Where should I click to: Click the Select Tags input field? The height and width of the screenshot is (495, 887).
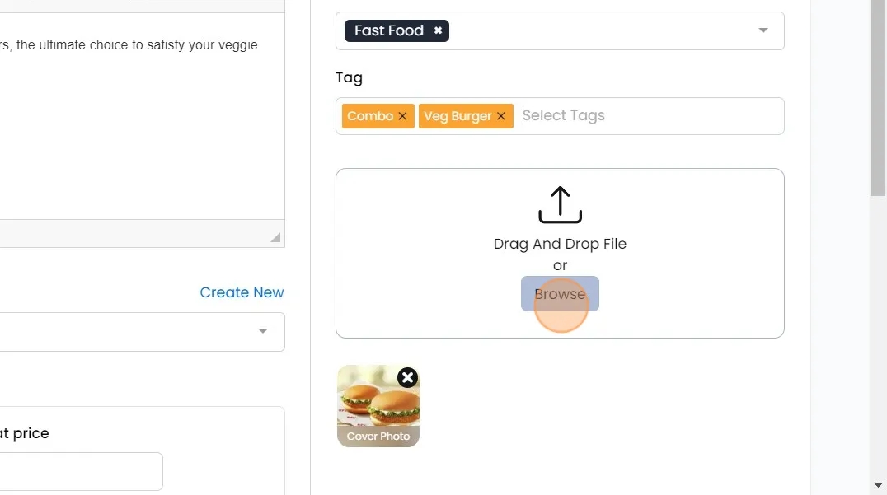point(643,116)
